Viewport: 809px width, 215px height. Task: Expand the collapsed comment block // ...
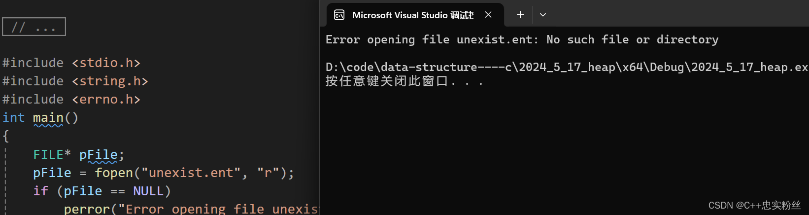click(x=34, y=27)
